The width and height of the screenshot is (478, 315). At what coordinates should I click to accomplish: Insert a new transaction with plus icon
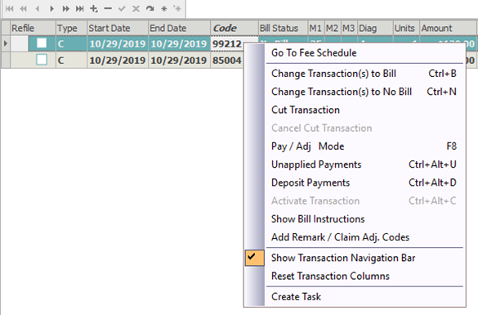pos(94,8)
